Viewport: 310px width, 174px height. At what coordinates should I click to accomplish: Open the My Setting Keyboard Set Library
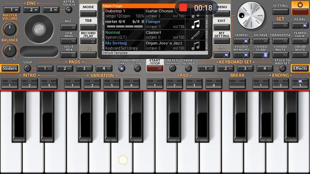(x=124, y=45)
